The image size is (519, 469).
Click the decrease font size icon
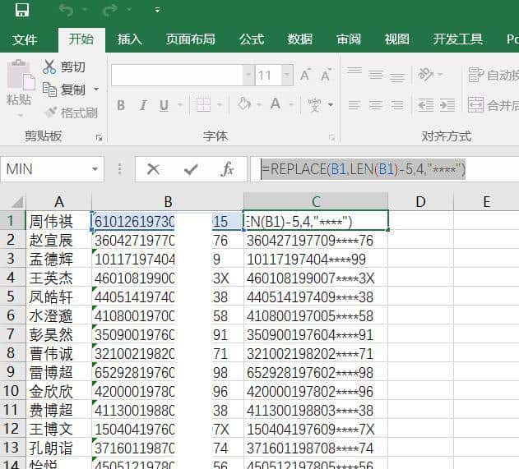[x=326, y=75]
